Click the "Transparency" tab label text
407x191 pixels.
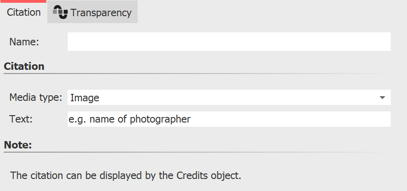101,13
